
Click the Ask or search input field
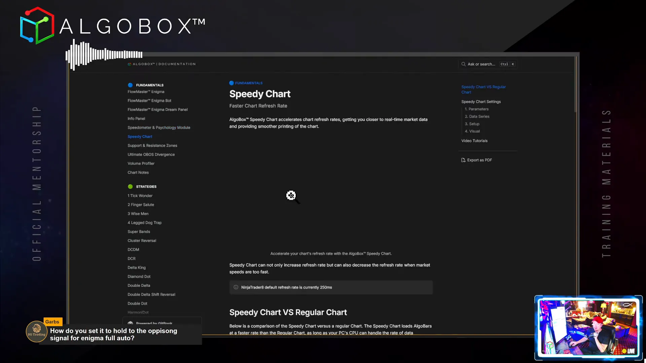point(488,64)
